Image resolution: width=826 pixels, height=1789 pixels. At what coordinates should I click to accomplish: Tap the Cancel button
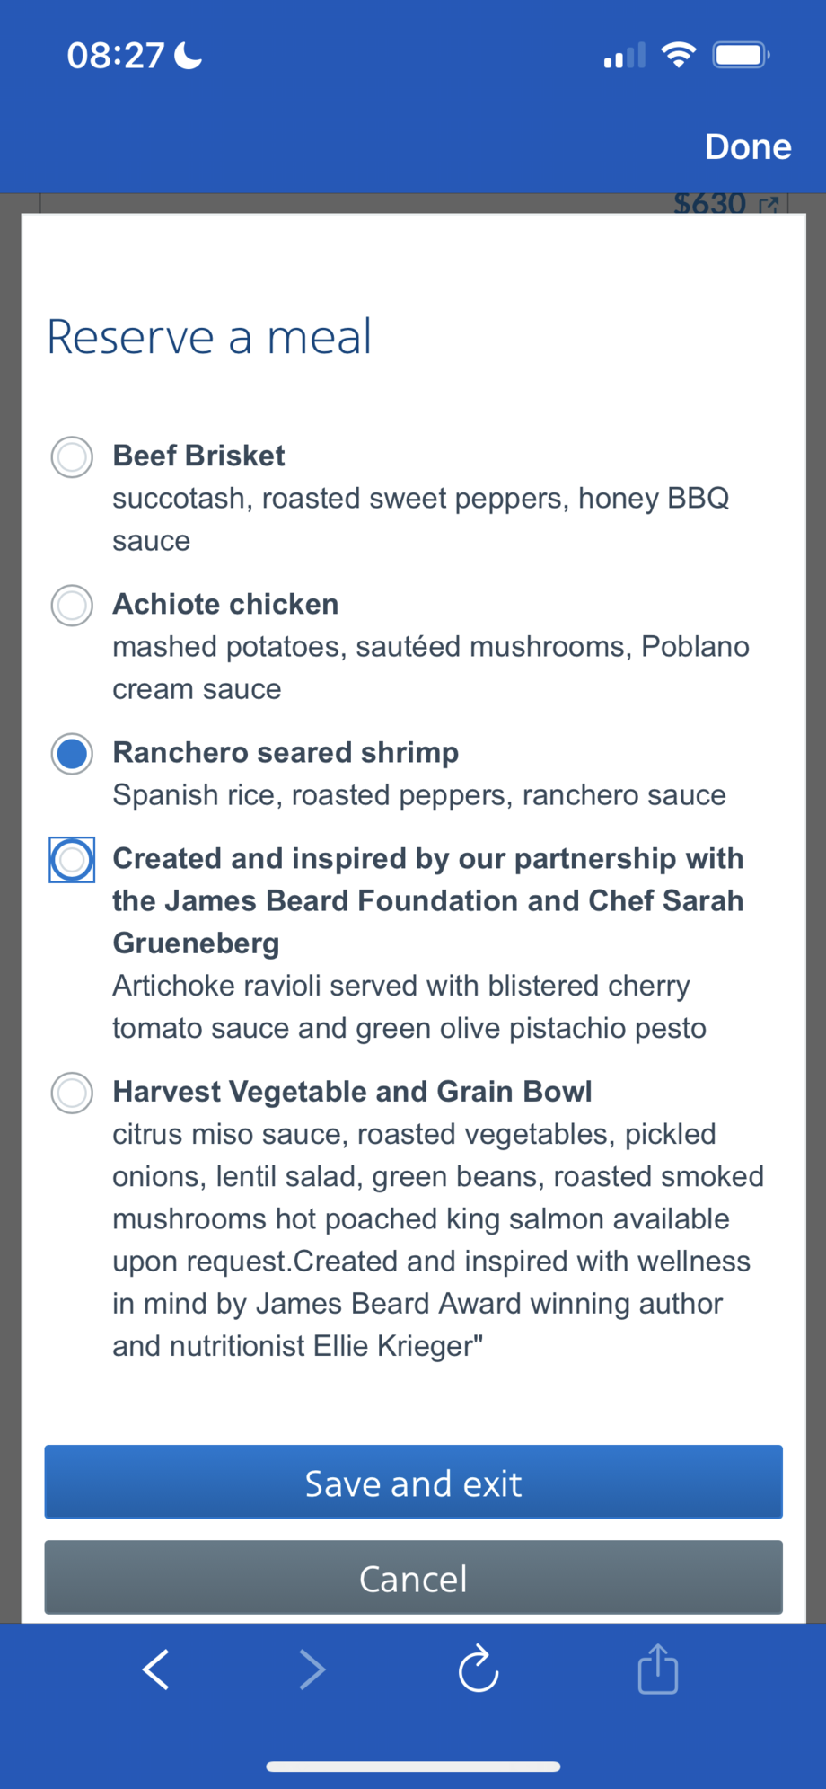point(413,1577)
